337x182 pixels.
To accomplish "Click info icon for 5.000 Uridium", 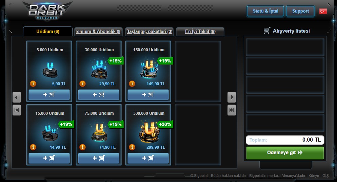I will pos(33,84).
